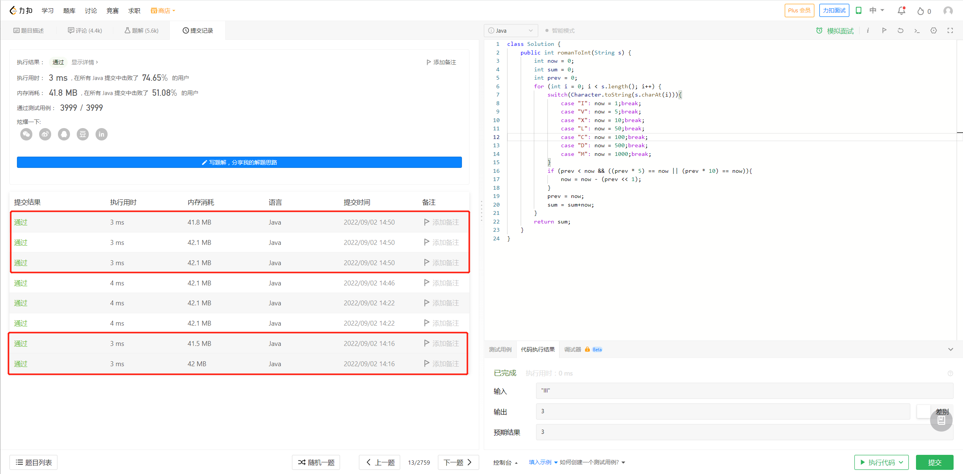This screenshot has height=474, width=963.
Task: Click the green mobile app icon
Action: [x=858, y=11]
